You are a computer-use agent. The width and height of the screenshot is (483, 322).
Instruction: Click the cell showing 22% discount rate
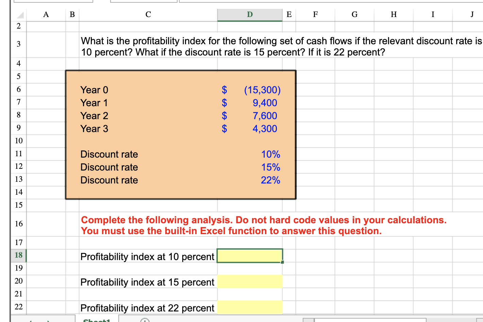[250, 180]
